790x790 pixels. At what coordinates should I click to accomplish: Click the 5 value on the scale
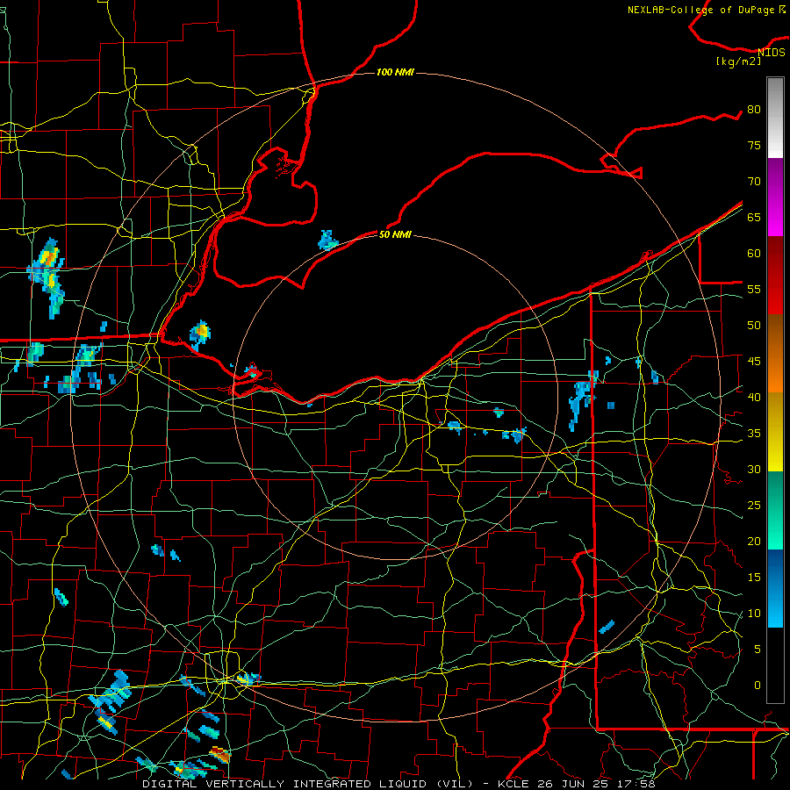click(758, 649)
